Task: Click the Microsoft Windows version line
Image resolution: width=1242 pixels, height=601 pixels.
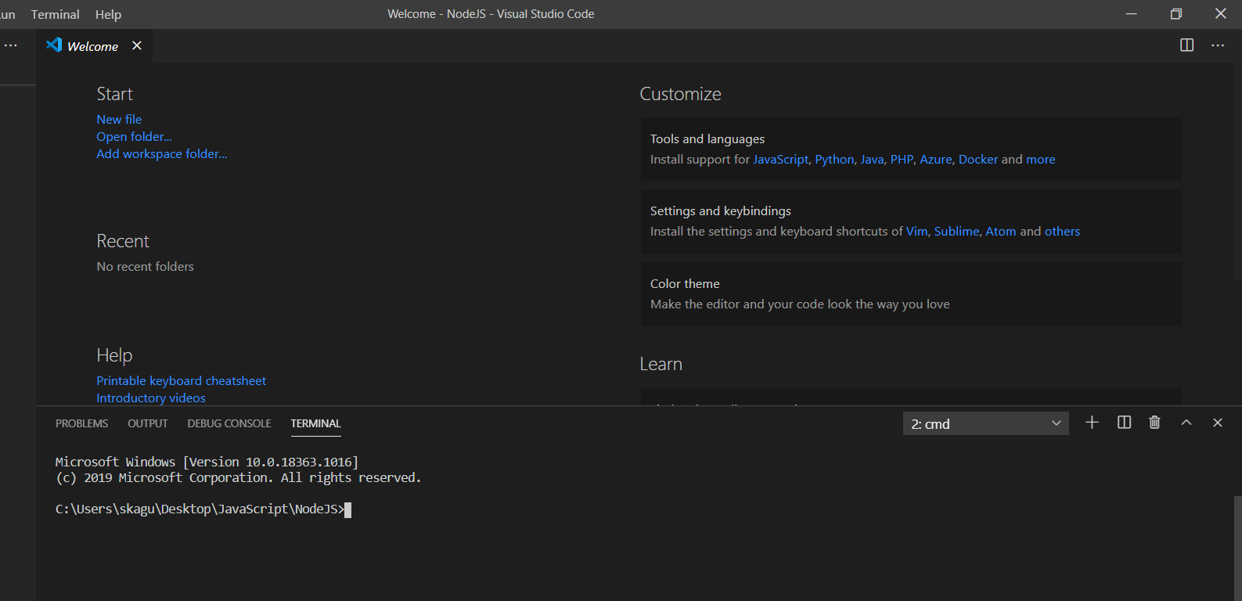Action: click(207, 462)
